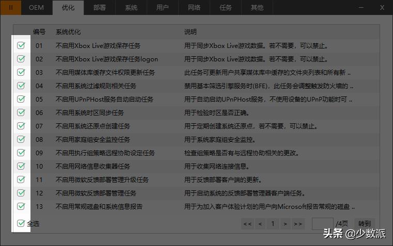
Task: Open the 任务 tab
Action: pos(225,8)
